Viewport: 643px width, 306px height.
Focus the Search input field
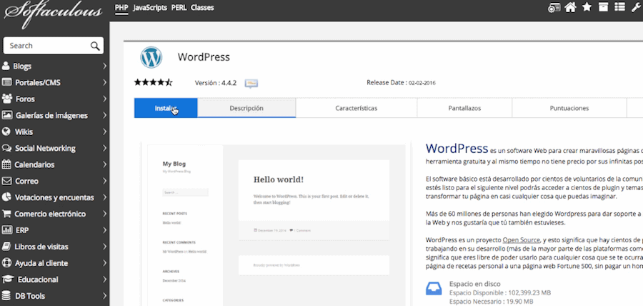pyautogui.click(x=54, y=46)
